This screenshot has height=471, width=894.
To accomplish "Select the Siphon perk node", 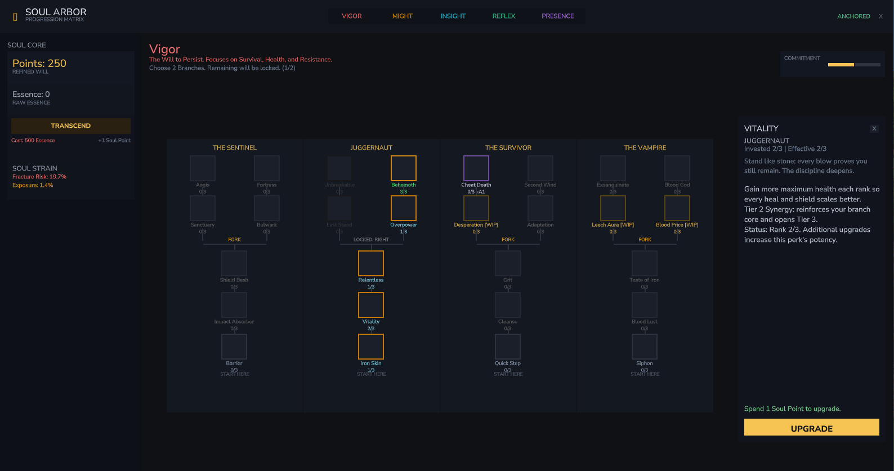I will coord(645,347).
